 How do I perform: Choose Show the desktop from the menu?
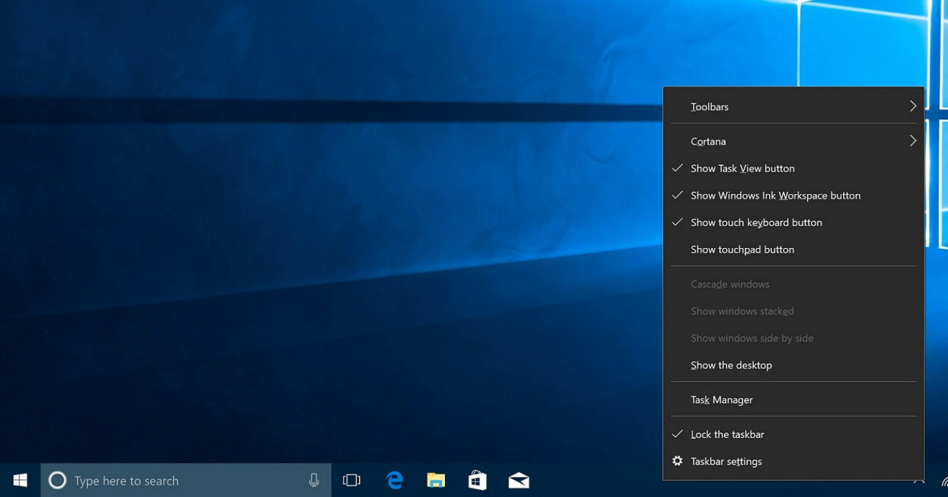[x=731, y=365]
